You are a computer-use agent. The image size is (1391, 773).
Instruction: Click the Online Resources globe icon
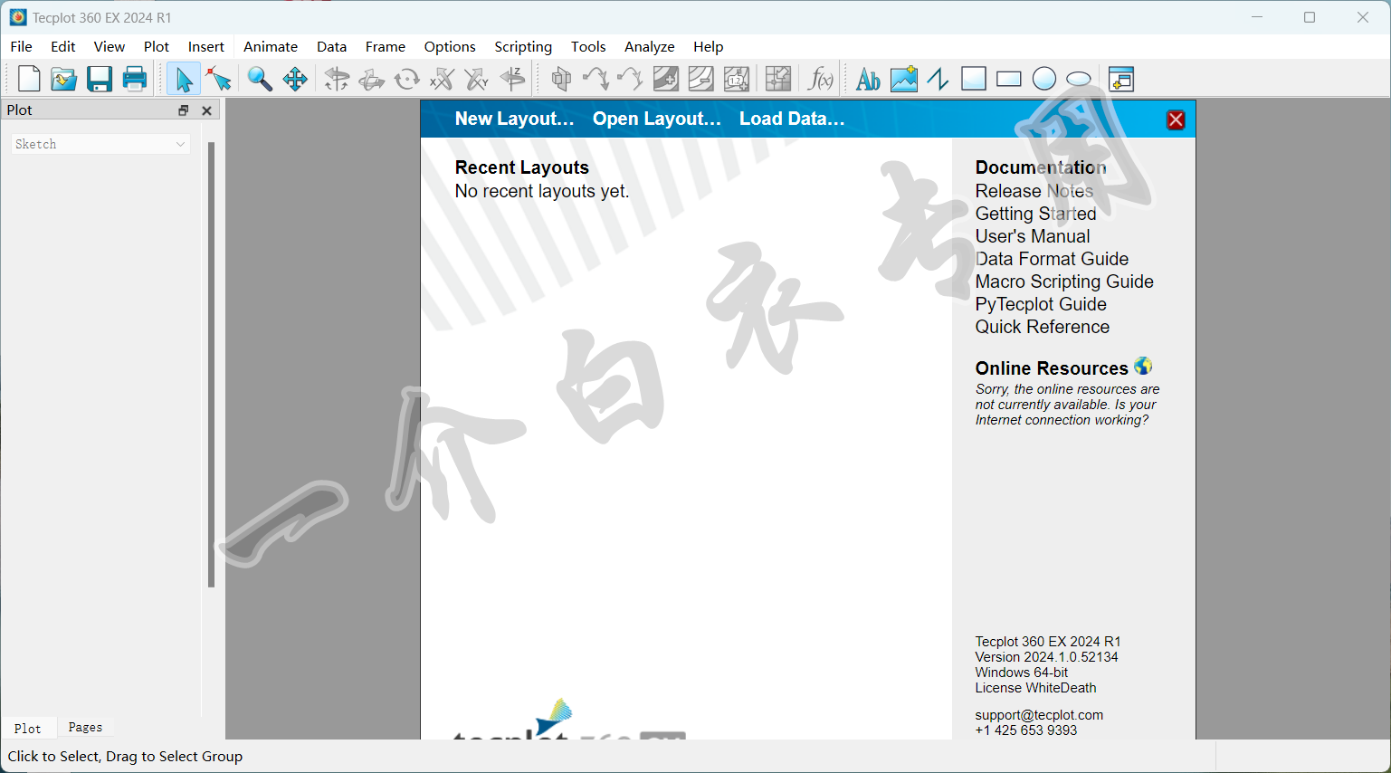click(x=1143, y=367)
